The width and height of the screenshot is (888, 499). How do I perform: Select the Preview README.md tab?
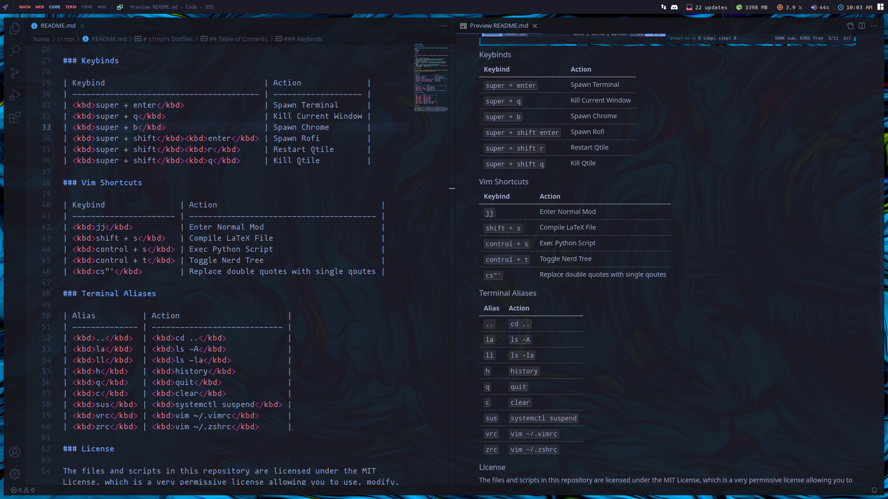tap(498, 26)
